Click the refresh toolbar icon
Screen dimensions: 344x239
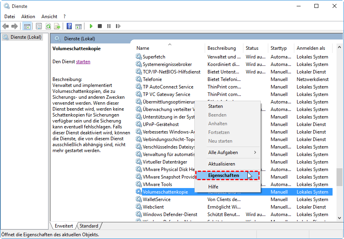coord(48,26)
